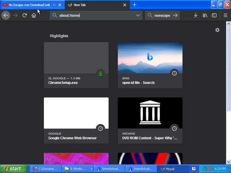Open the blue and red circle thumbnail highlight
This screenshot has width=231, height=173.
point(150,159)
